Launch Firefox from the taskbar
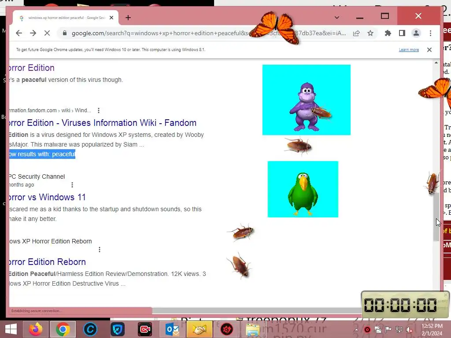 pos(36,329)
